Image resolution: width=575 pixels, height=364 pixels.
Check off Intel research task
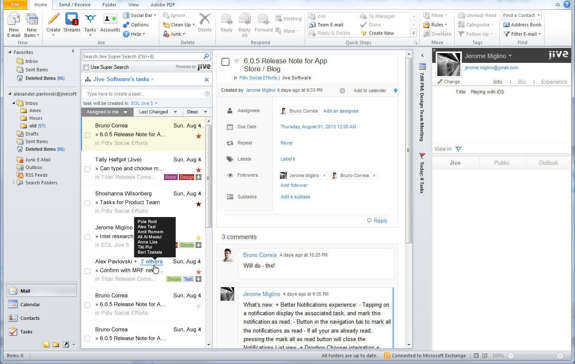pyautogui.click(x=88, y=237)
